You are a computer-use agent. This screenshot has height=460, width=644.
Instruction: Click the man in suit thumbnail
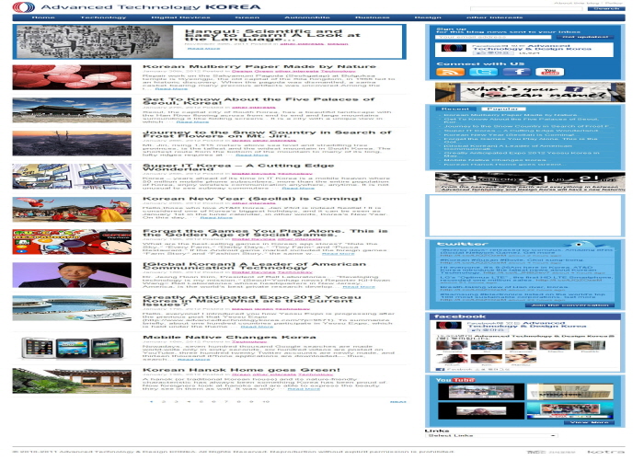point(72,275)
